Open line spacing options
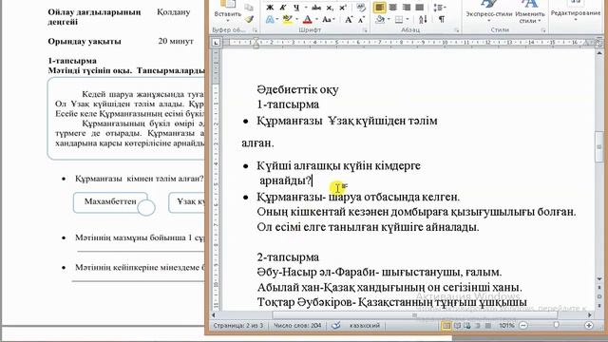This screenshot has width=608, height=342. [x=439, y=8]
